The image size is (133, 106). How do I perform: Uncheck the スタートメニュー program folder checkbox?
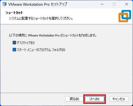[x=14, y=50]
